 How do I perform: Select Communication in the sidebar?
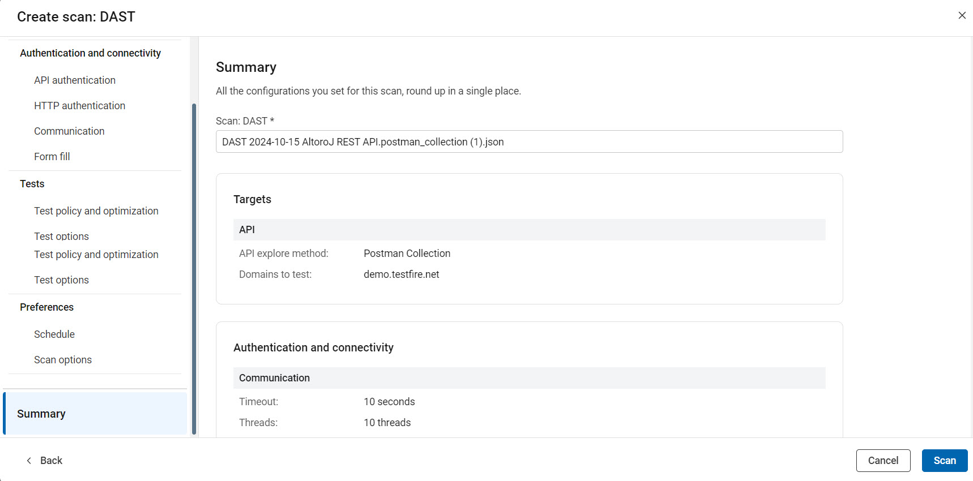[x=69, y=131]
